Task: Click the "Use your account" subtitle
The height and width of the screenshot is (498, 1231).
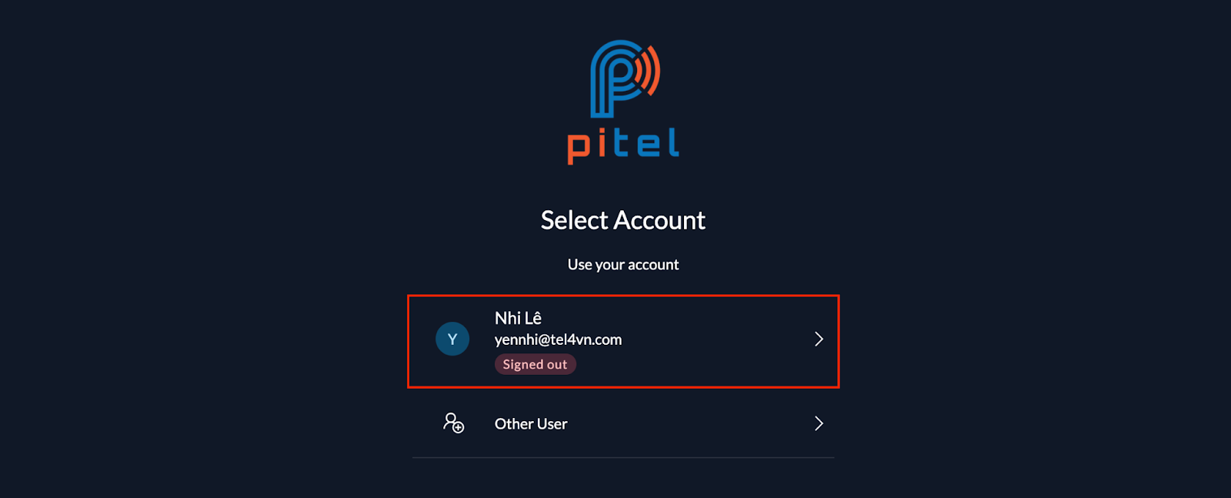Action: coord(623,265)
